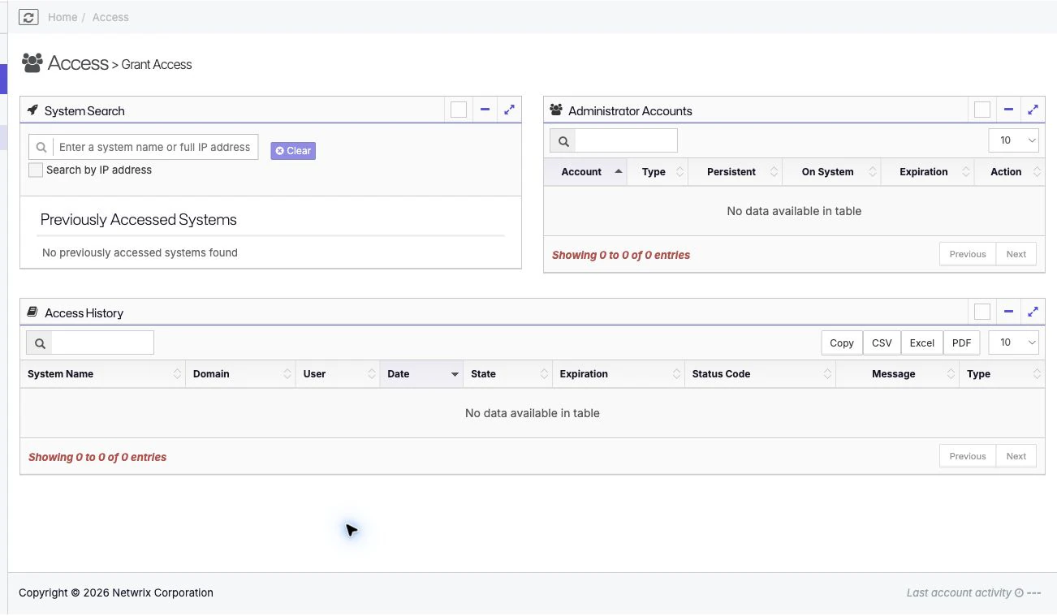The image size is (1057, 616).
Task: Open Administrator Accounts page size dropdown
Action: tap(1014, 140)
